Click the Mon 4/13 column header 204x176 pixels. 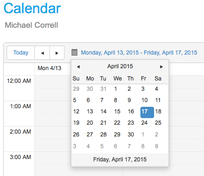49,68
